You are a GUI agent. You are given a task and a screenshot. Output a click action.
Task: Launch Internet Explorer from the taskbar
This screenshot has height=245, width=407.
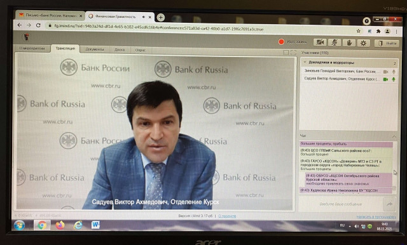[x=78, y=225]
